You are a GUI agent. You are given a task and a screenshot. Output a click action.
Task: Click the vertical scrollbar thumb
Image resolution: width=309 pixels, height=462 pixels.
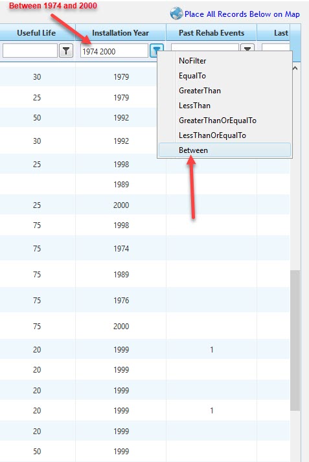[x=295, y=340]
